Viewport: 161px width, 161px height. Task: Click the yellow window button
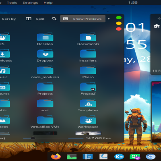click(x=119, y=23)
